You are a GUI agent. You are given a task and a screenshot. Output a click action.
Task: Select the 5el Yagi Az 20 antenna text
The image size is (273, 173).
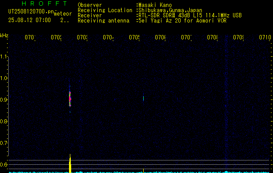[182, 21]
